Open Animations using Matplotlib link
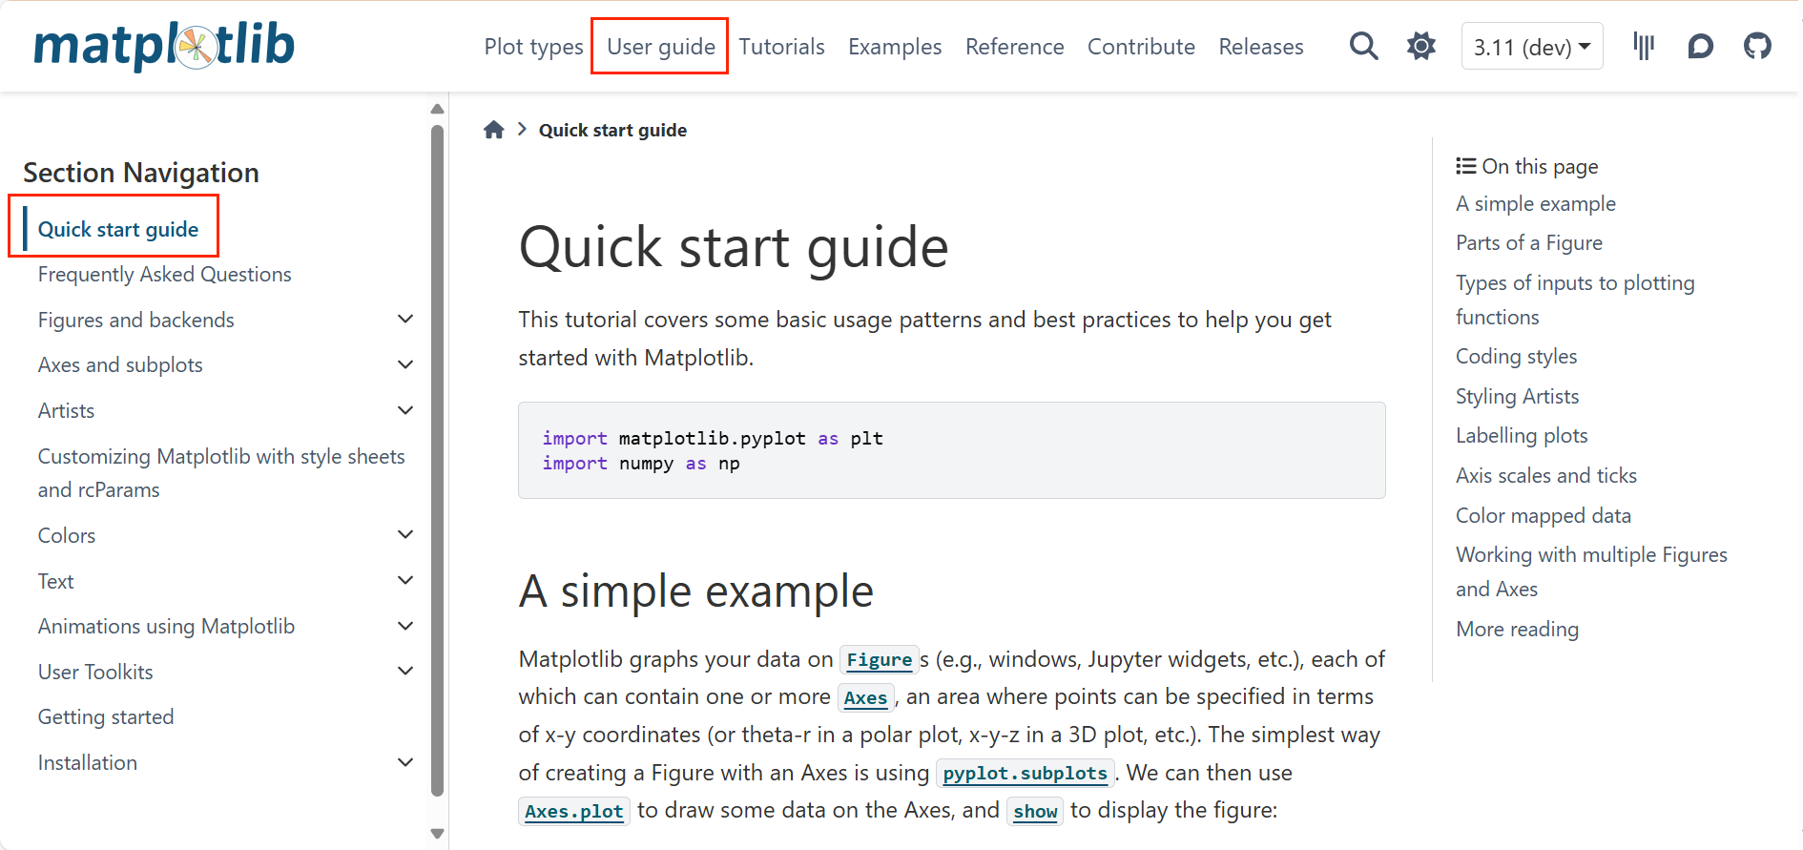Viewport: 1803px width, 850px height. [166, 626]
